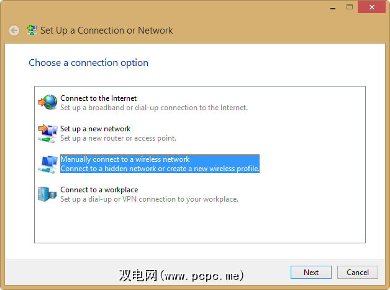Image resolution: width=390 pixels, height=290 pixels.
Task: Choose "Set up a new network" option
Action: pyautogui.click(x=95, y=129)
